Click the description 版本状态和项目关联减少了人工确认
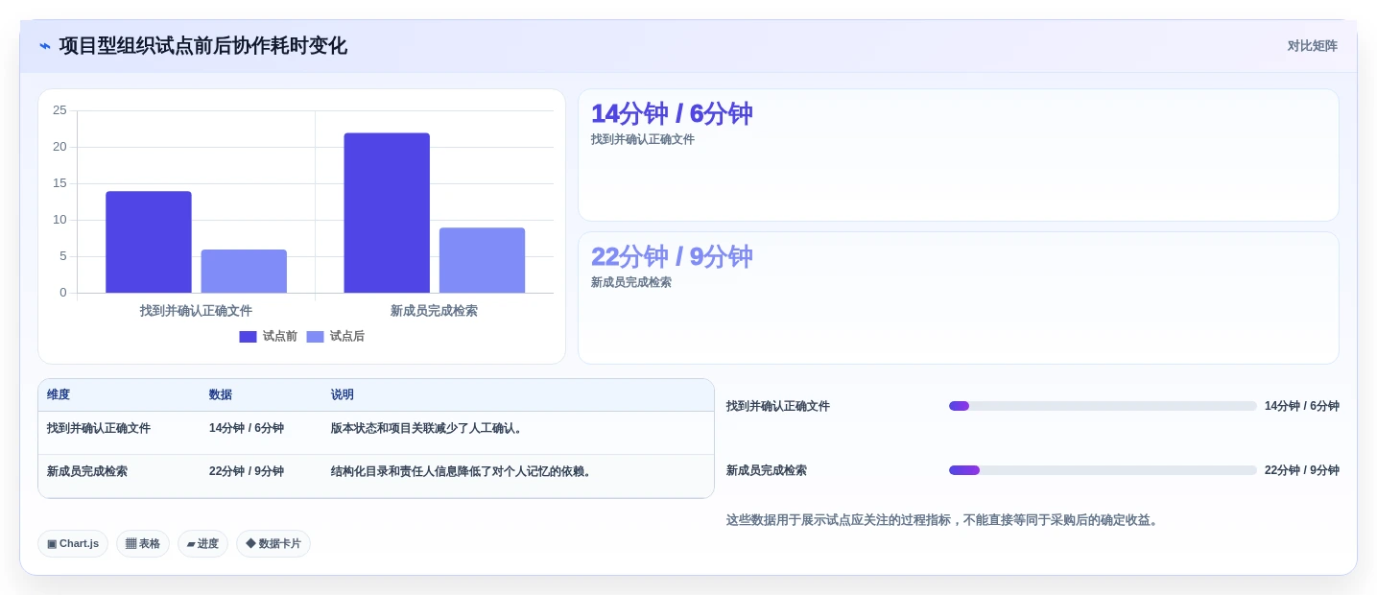 (429, 429)
